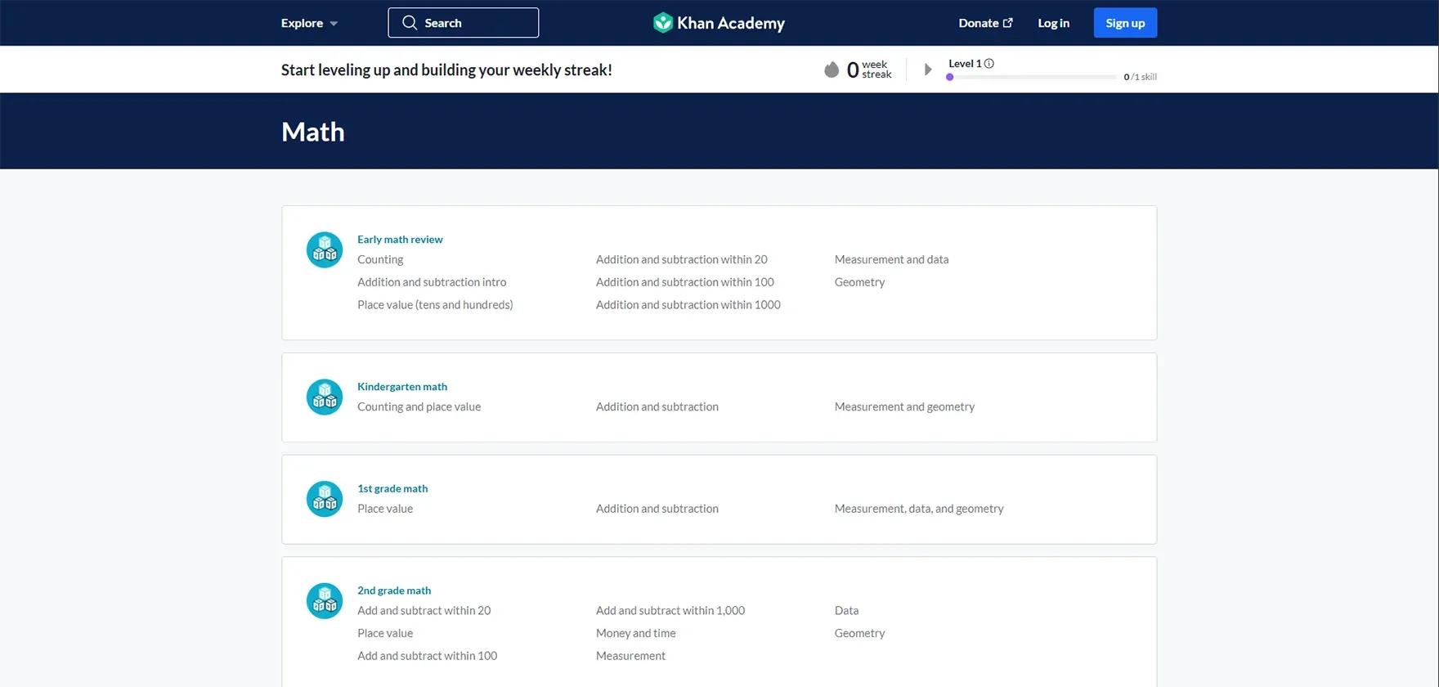Open the Early math review course icon
Viewport: 1439px width, 687px height.
pos(325,250)
